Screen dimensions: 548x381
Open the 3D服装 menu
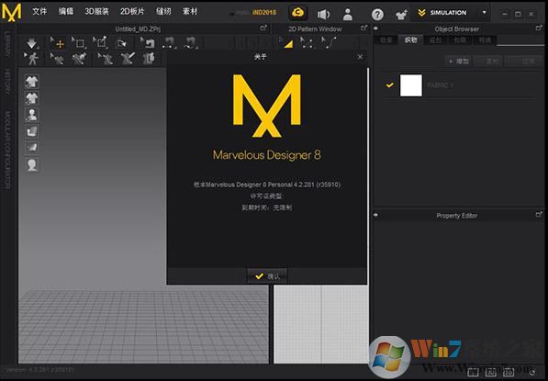click(96, 12)
